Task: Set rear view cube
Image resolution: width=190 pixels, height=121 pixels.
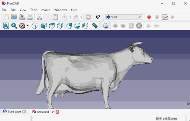Action: 69,26
